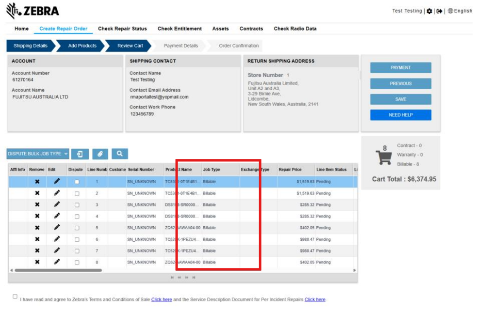This screenshot has height=311, width=478.
Task: Tick the Dispute checkbox for line 6
Action: [77, 239]
